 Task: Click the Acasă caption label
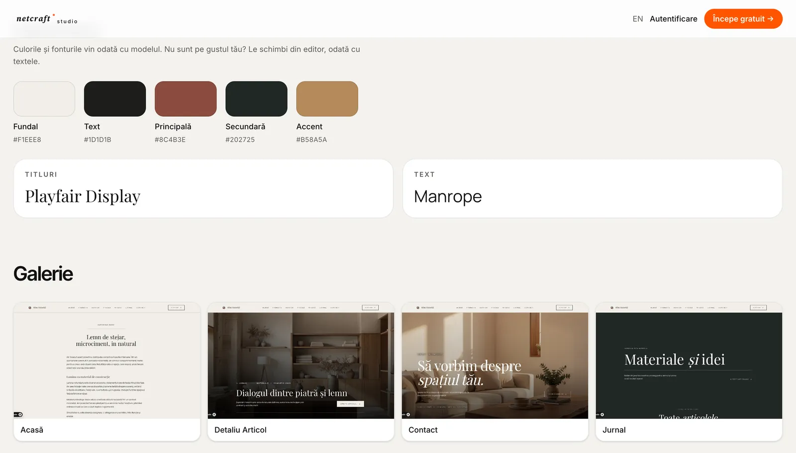pyautogui.click(x=32, y=430)
